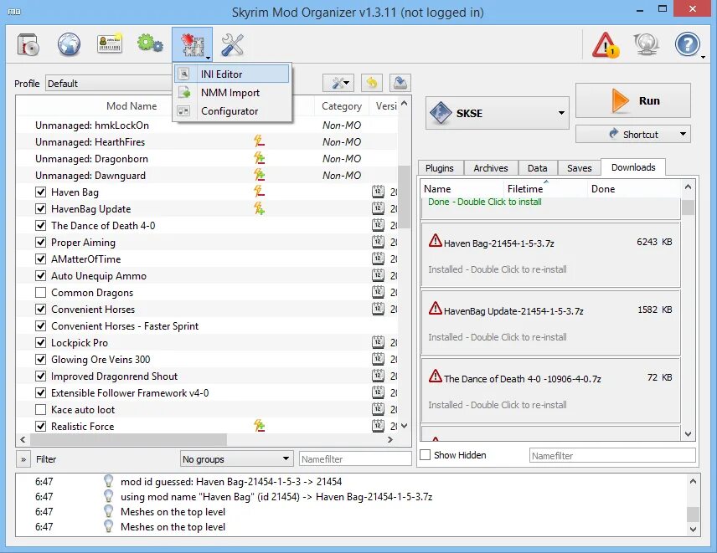
Task: Sort downloads by Name column header
Action: point(462,188)
